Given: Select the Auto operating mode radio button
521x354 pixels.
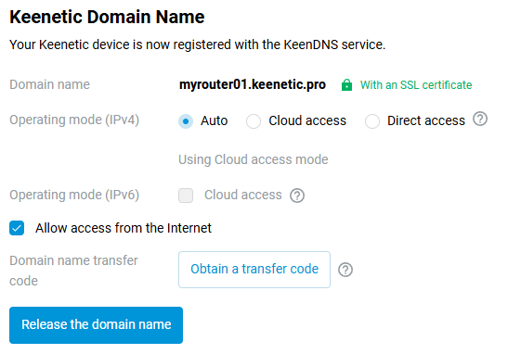Looking at the screenshot, I should (x=186, y=121).
